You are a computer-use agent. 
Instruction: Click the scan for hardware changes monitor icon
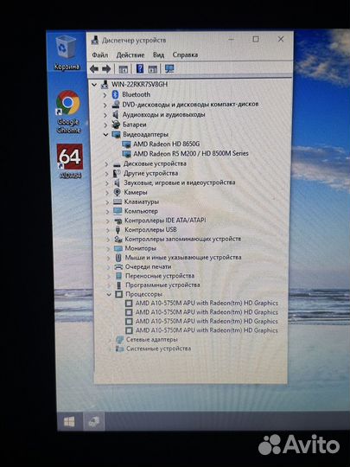coord(169,69)
